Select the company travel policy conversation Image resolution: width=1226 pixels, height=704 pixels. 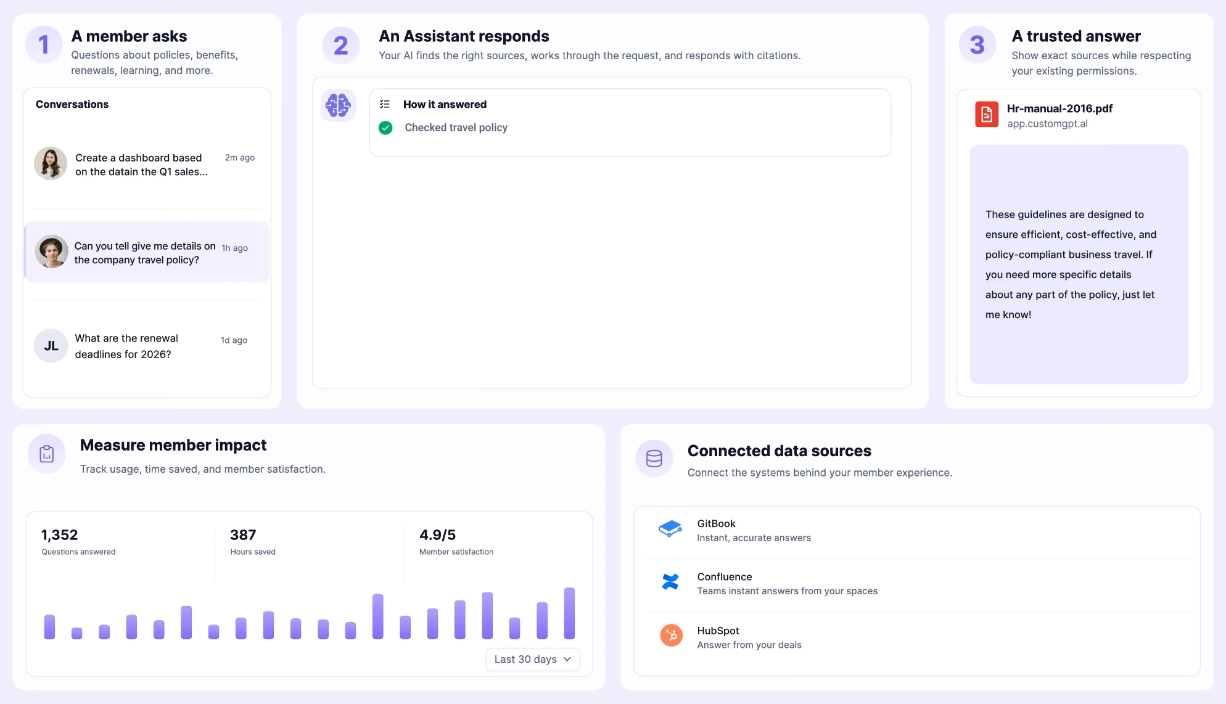click(x=147, y=252)
